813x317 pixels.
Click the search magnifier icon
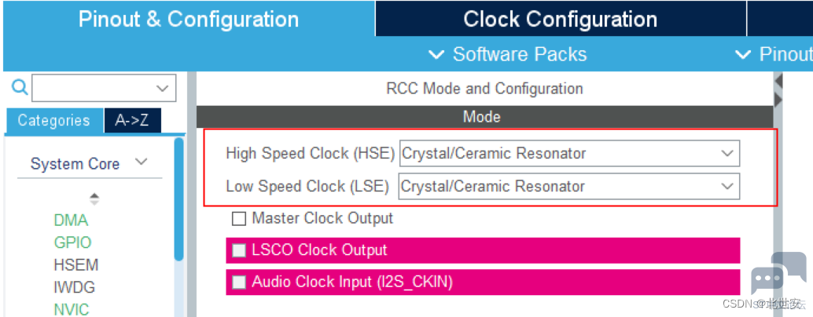(18, 86)
